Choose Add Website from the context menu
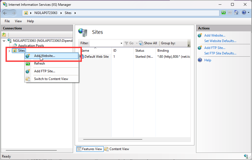 (x=52, y=56)
